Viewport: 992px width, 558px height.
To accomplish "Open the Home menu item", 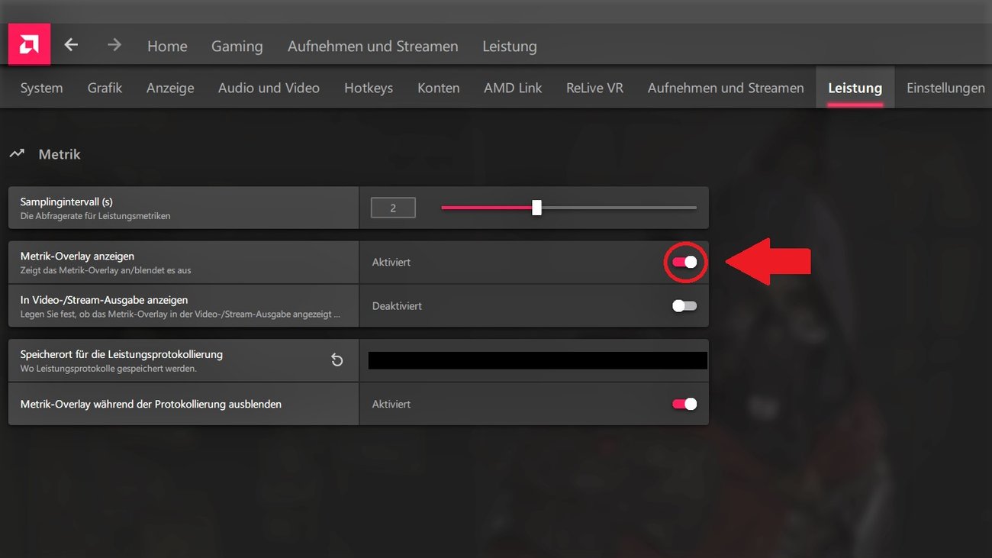I will [x=166, y=46].
